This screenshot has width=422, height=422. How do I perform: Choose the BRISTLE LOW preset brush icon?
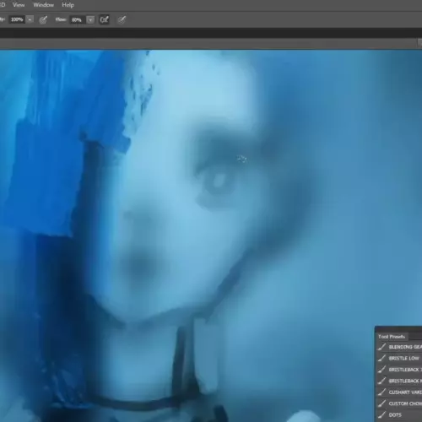click(x=381, y=358)
